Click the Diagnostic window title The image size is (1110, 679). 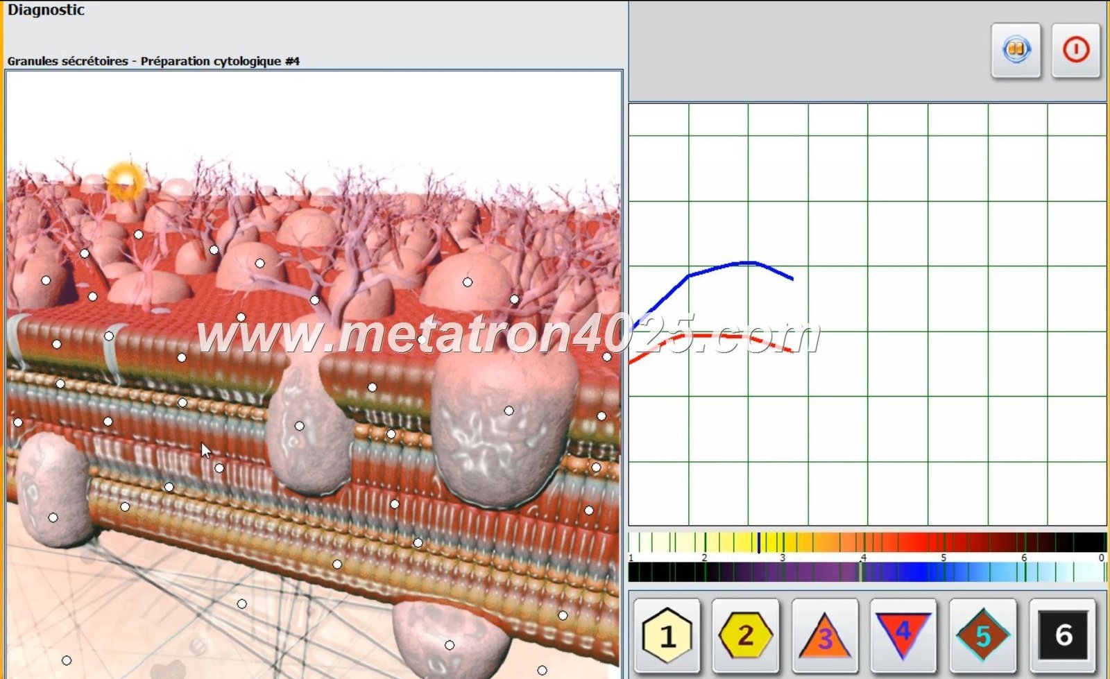click(46, 10)
